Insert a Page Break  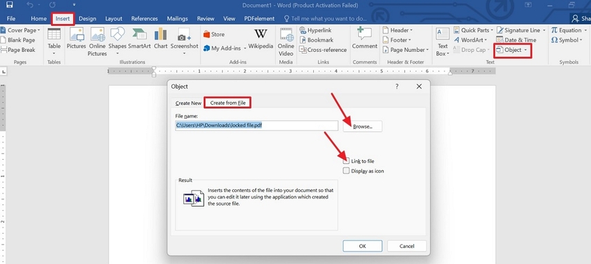point(18,50)
